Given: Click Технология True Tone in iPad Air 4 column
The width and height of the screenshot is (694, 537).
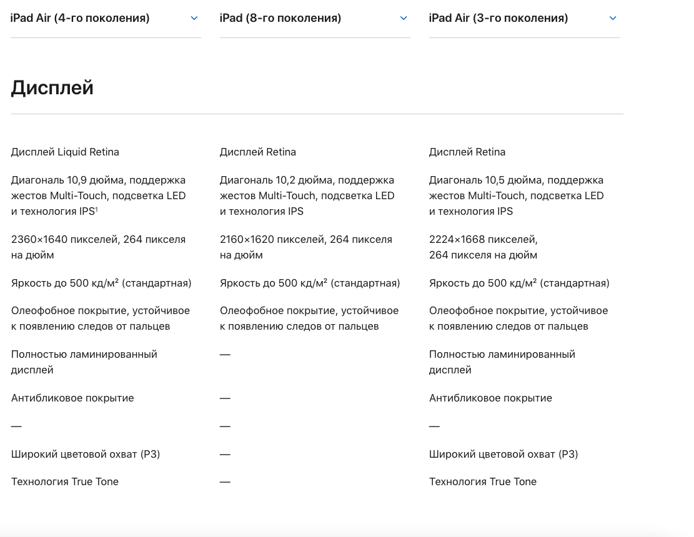Looking at the screenshot, I should [64, 481].
